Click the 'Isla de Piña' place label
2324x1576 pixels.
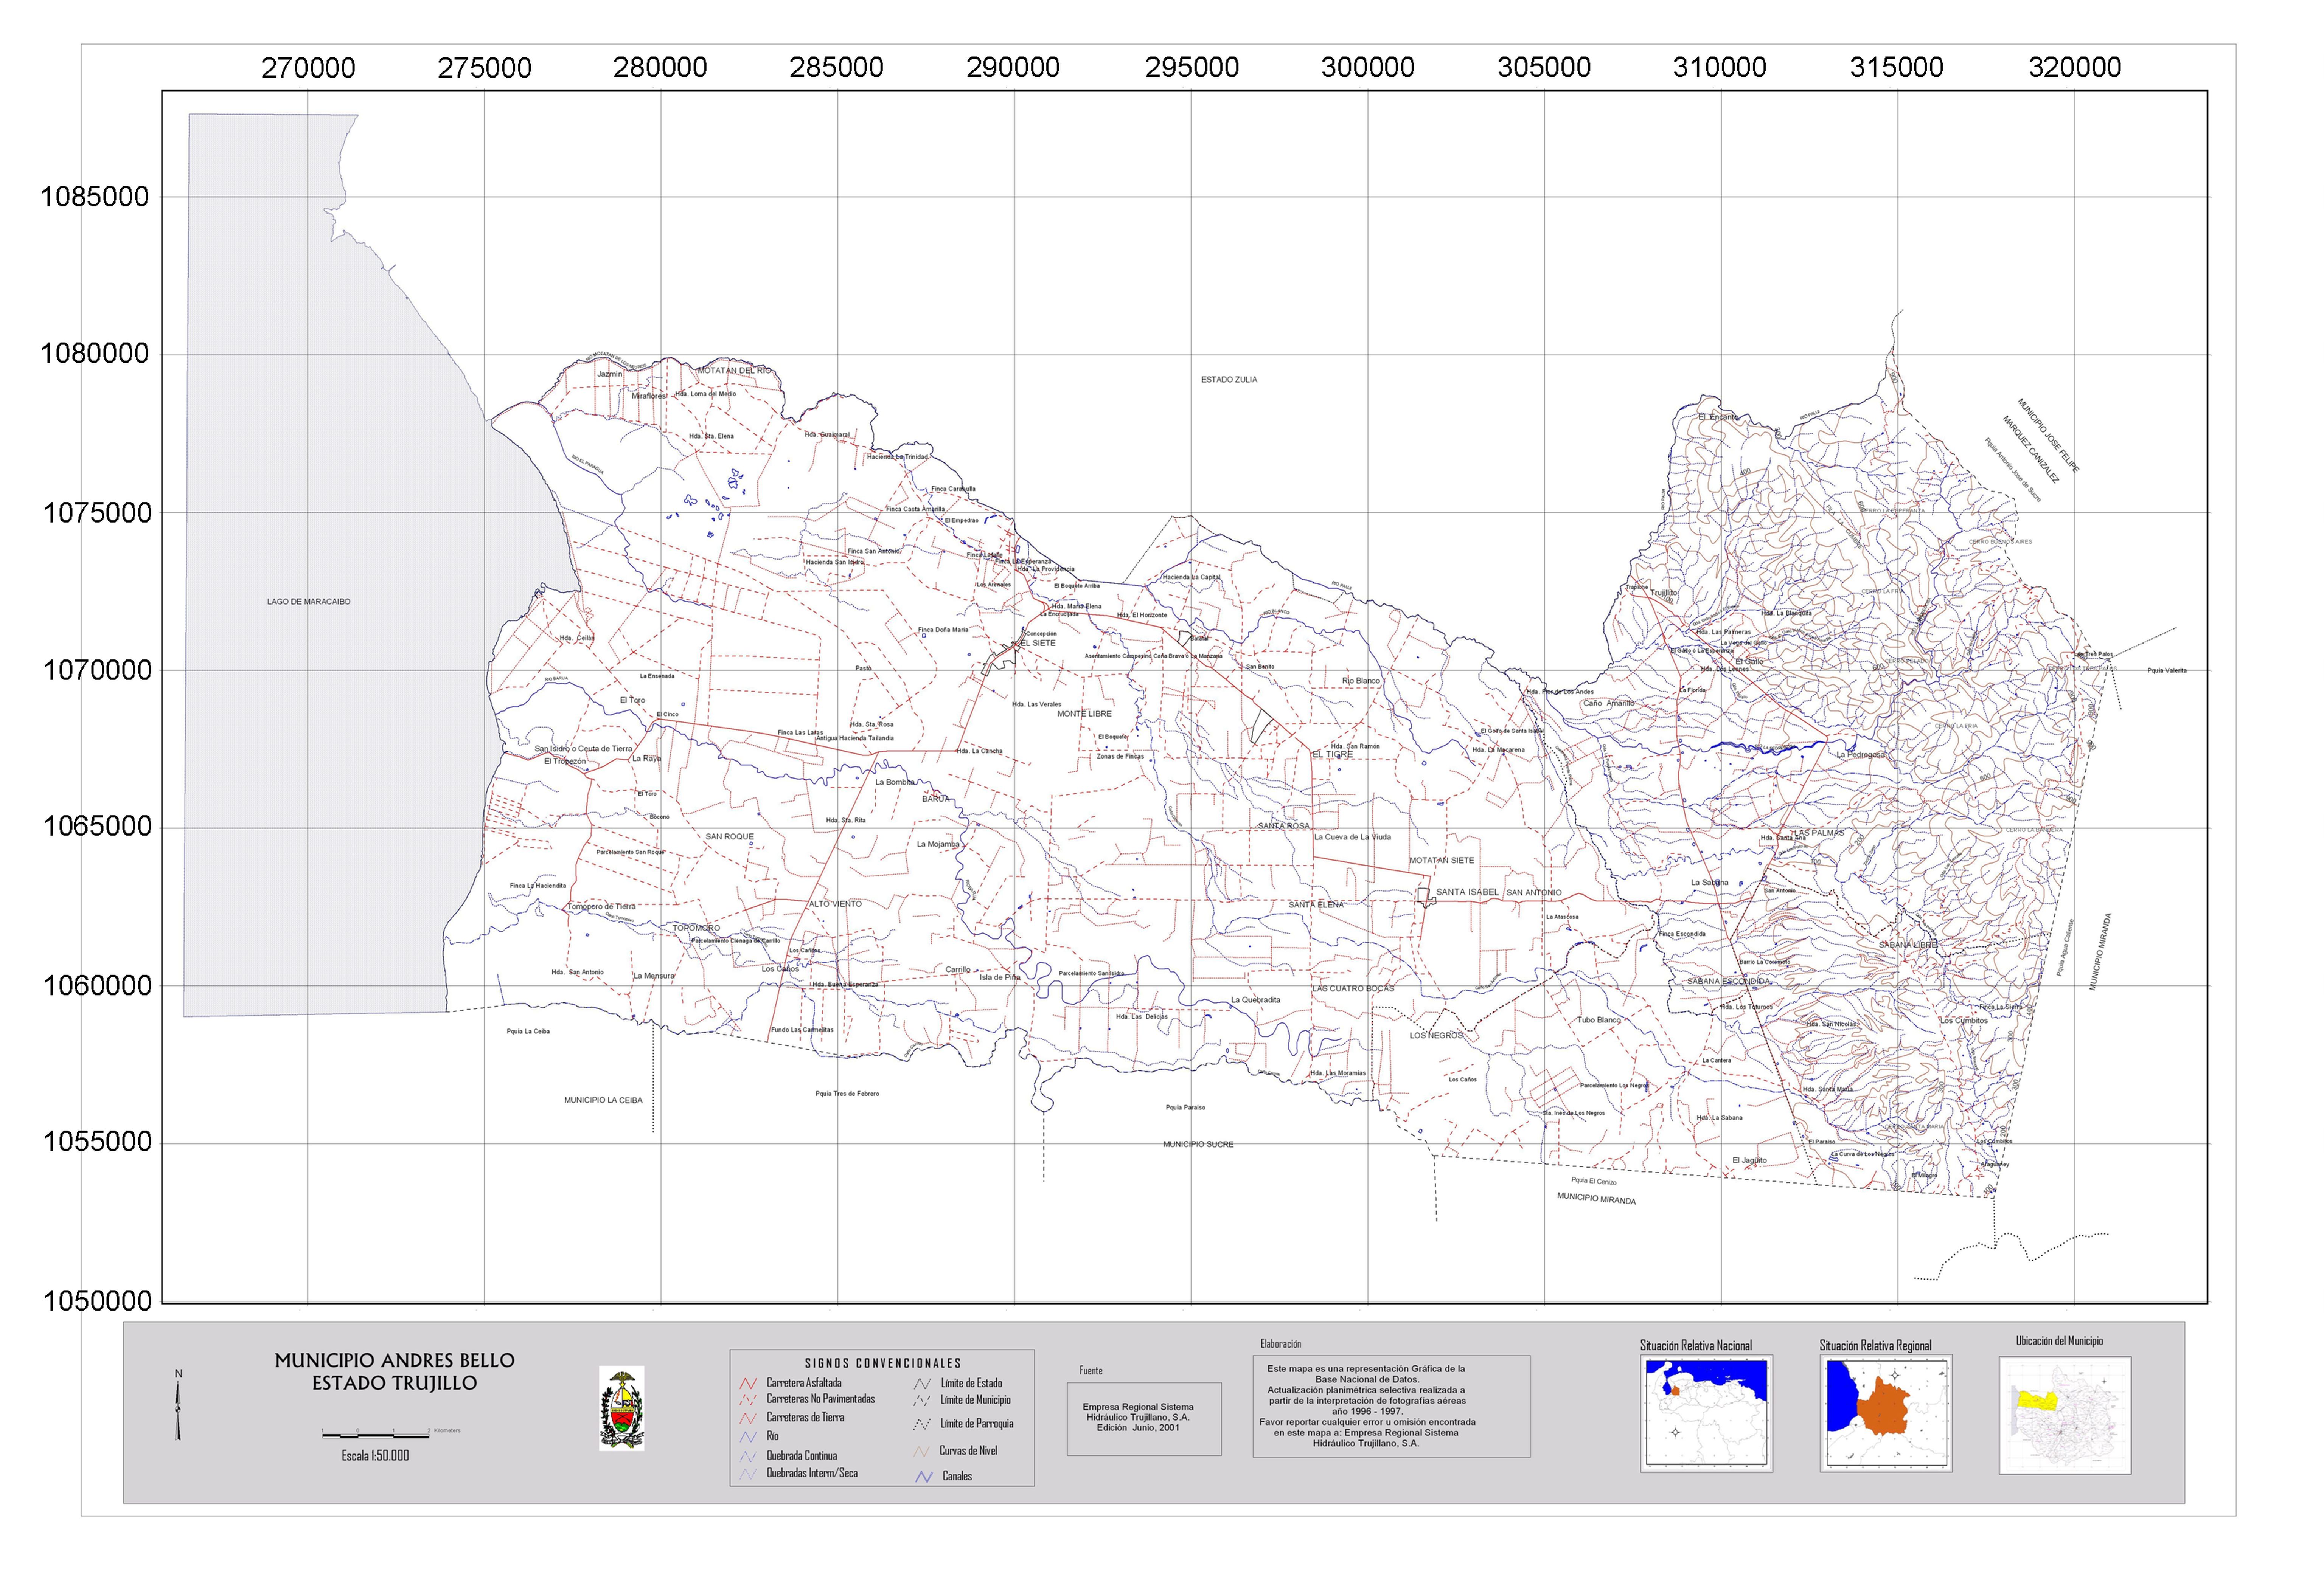point(1000,977)
